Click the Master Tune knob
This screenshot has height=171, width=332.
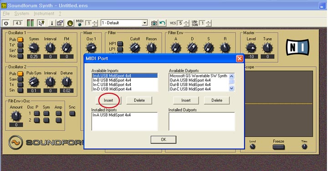tap(268, 48)
